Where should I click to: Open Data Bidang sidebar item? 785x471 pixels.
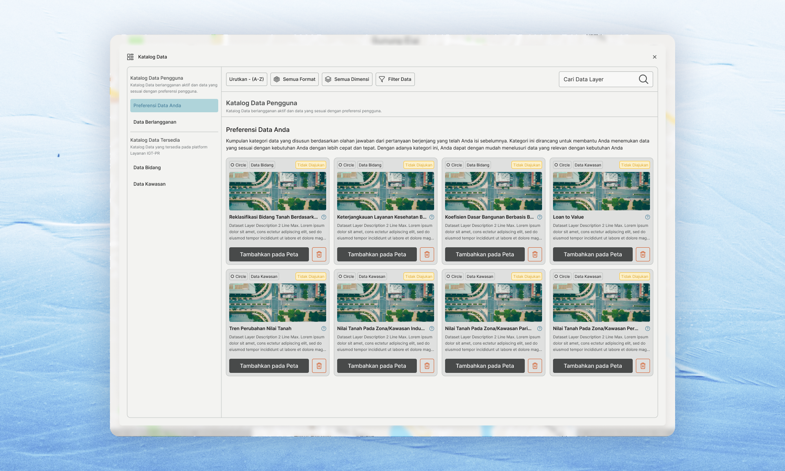click(x=147, y=168)
